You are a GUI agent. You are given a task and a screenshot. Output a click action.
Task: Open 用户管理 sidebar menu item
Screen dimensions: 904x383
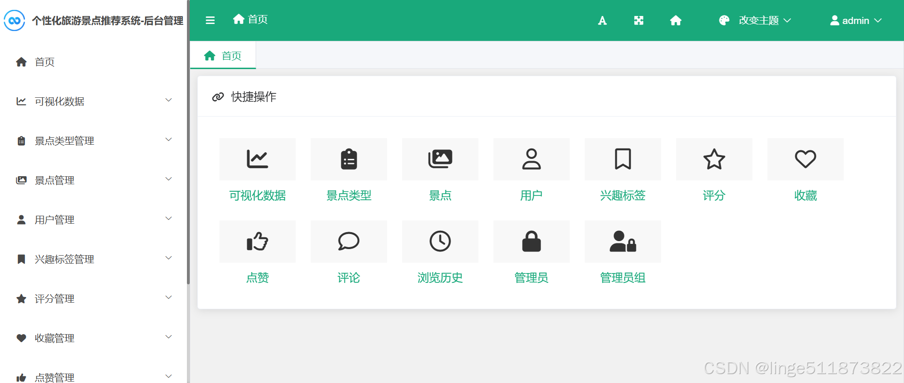point(94,220)
